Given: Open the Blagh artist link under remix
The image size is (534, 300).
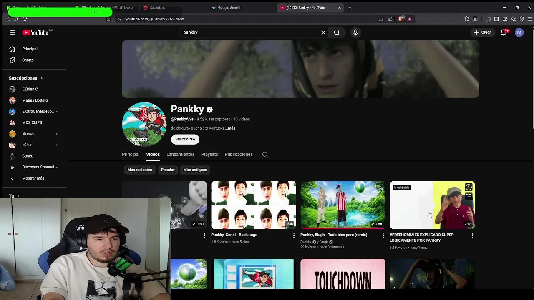Looking at the screenshot, I should point(324,242).
